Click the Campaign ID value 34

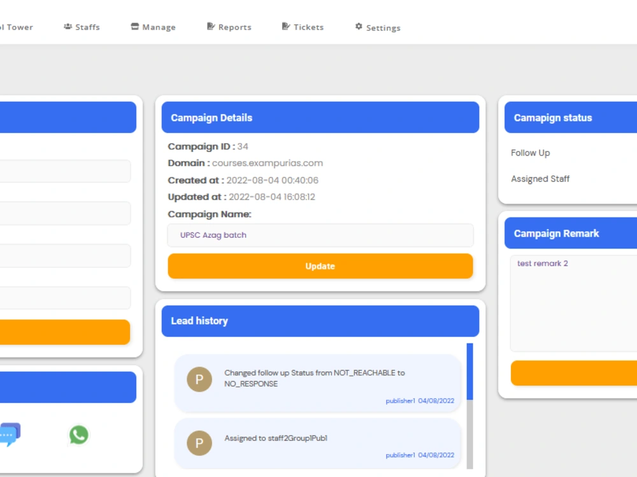click(243, 146)
